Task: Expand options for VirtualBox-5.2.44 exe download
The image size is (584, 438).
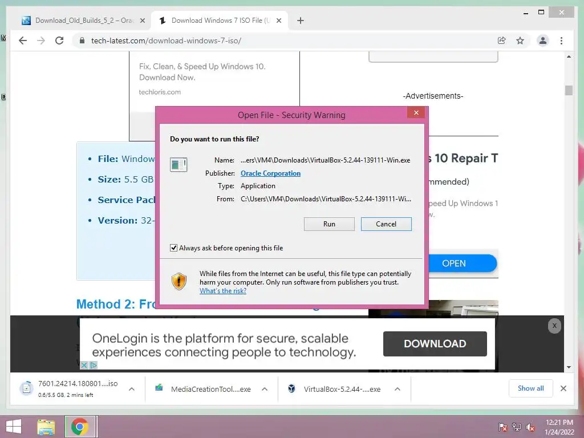Action: (x=398, y=389)
